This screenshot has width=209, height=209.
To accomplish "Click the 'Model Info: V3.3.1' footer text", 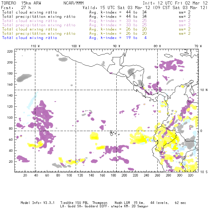I will point(38,203).
